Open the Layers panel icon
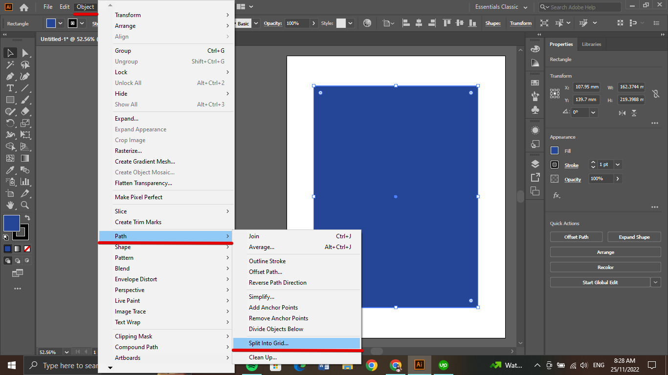This screenshot has width=668, height=375. pyautogui.click(x=535, y=164)
